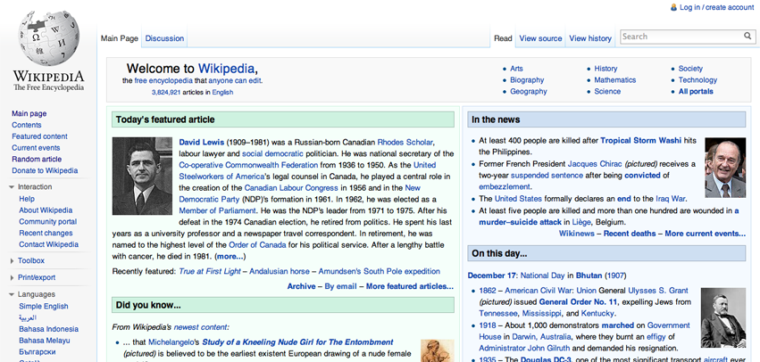
Task: Click the Wikipedia globe logo
Action: pos(48,38)
